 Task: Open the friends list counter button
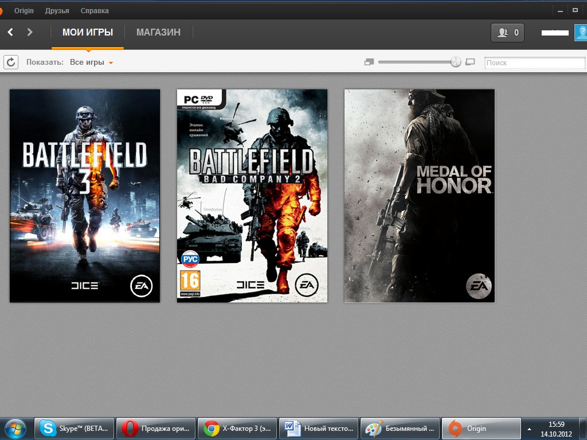click(507, 33)
